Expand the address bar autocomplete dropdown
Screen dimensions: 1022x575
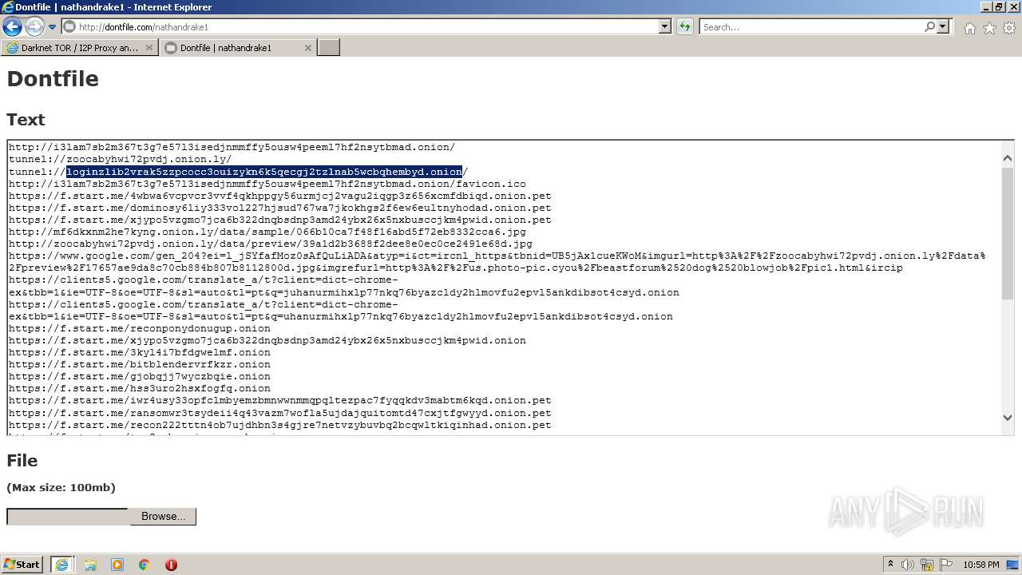click(665, 26)
